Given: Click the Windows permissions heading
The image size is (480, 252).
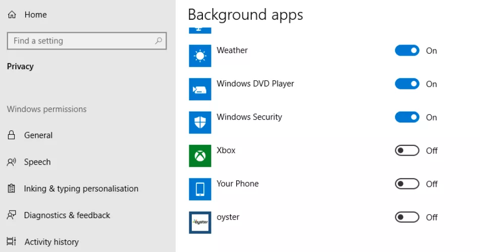Looking at the screenshot, I should pyautogui.click(x=47, y=109).
